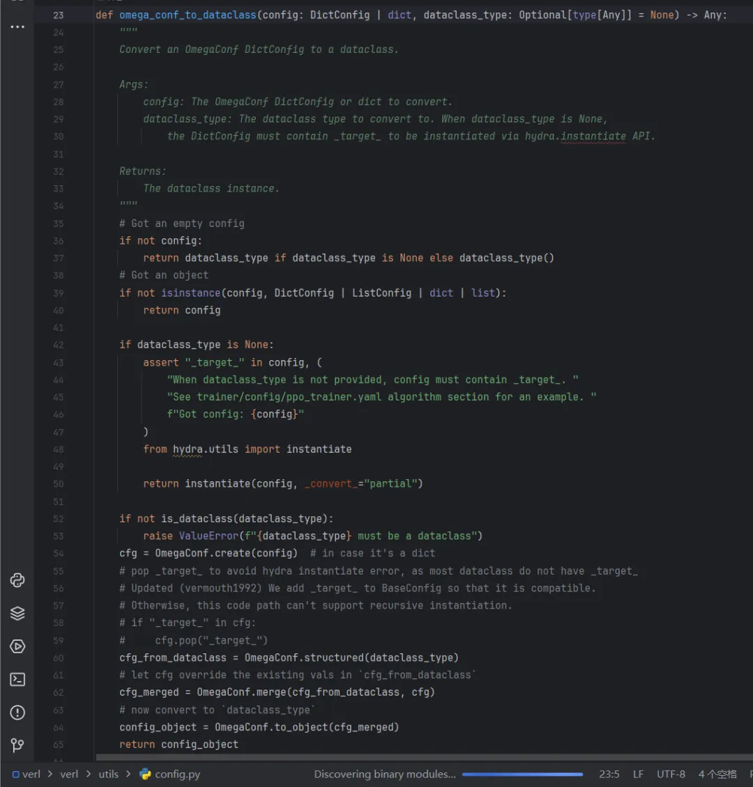Click the 'Returns:' docstring heading
Image resolution: width=753 pixels, height=787 pixels.
(143, 171)
